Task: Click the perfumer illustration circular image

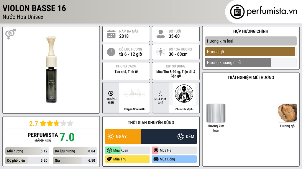Action: [x=184, y=94]
